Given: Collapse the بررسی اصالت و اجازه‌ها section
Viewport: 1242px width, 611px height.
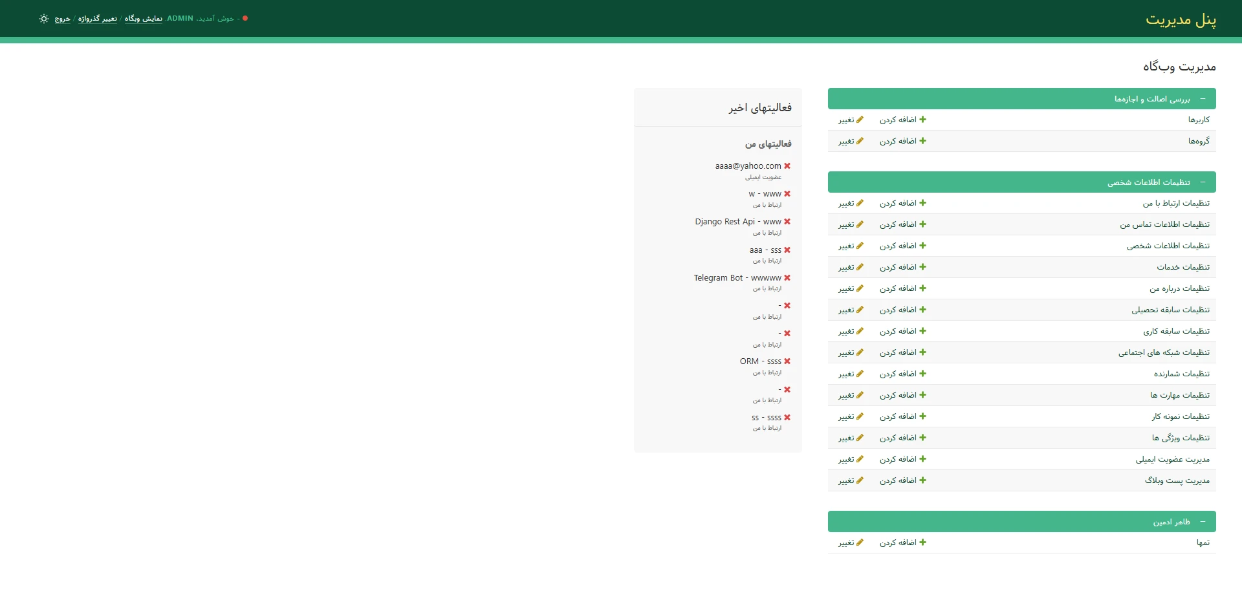Looking at the screenshot, I should click(x=1203, y=99).
